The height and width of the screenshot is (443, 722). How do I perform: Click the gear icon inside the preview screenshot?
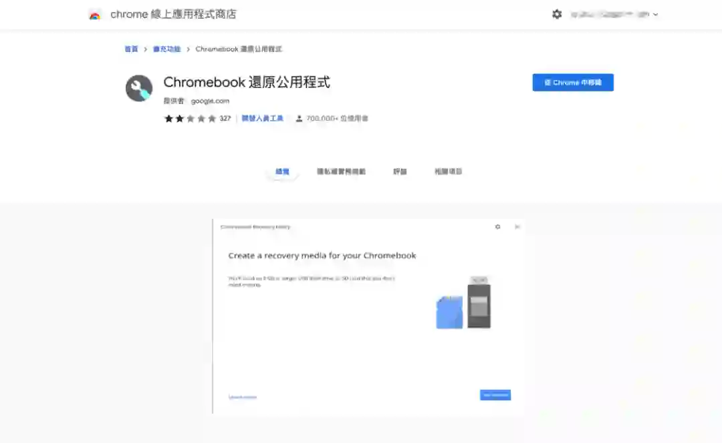coord(498,227)
